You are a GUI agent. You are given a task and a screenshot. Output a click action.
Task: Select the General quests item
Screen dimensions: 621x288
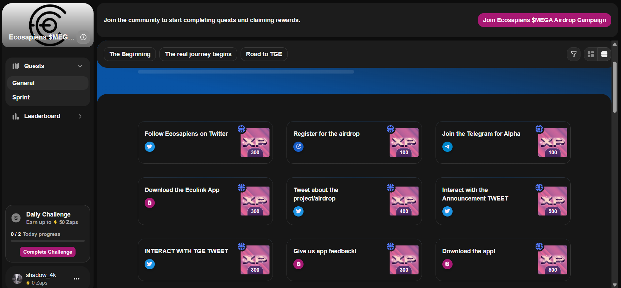coord(48,83)
